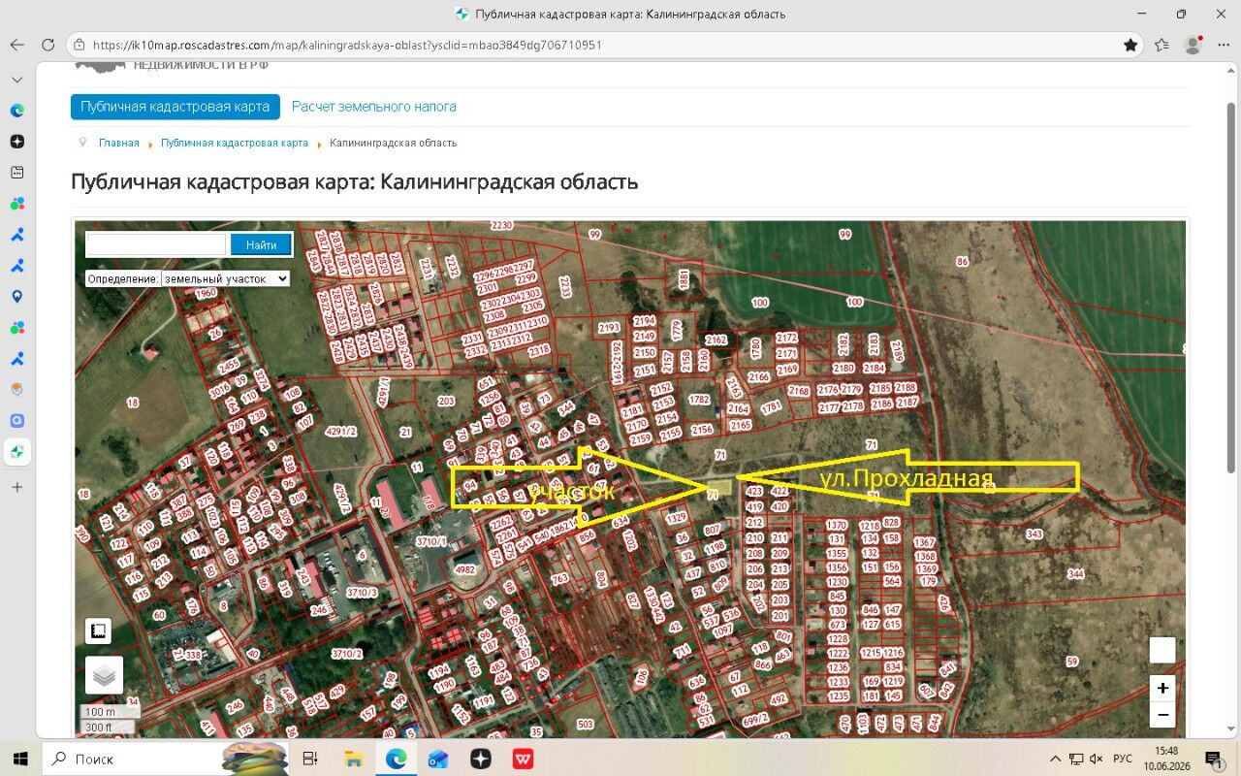Bookmark page with the star icon
1241x776 pixels.
point(1130,45)
